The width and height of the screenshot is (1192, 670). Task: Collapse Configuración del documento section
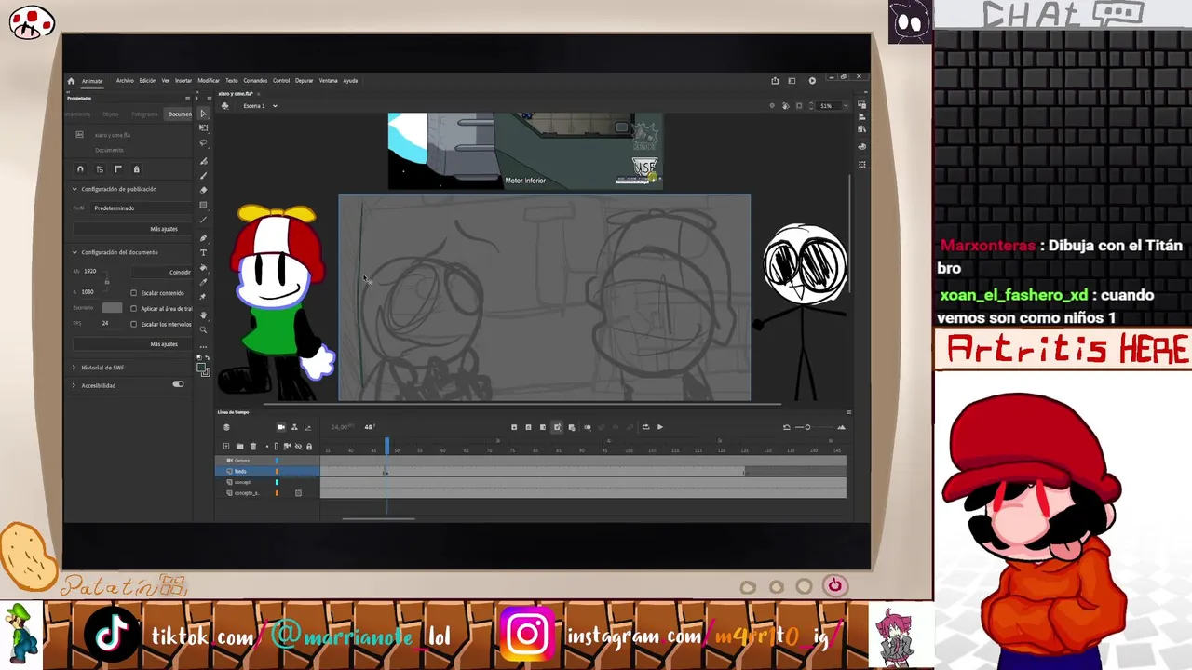[74, 252]
